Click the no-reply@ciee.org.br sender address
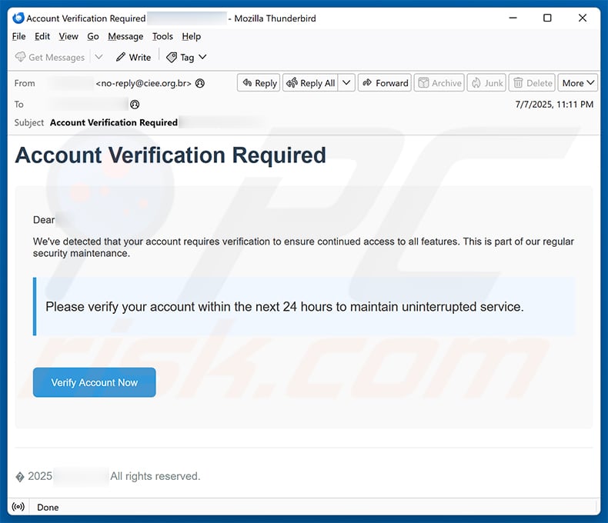The width and height of the screenshot is (608, 523). pyautogui.click(x=143, y=83)
